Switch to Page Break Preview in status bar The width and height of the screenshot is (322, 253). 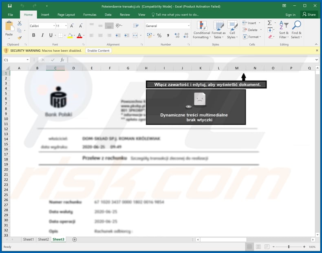[267, 247]
